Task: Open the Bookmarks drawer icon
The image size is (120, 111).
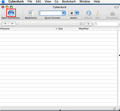Action: pos(31,13)
